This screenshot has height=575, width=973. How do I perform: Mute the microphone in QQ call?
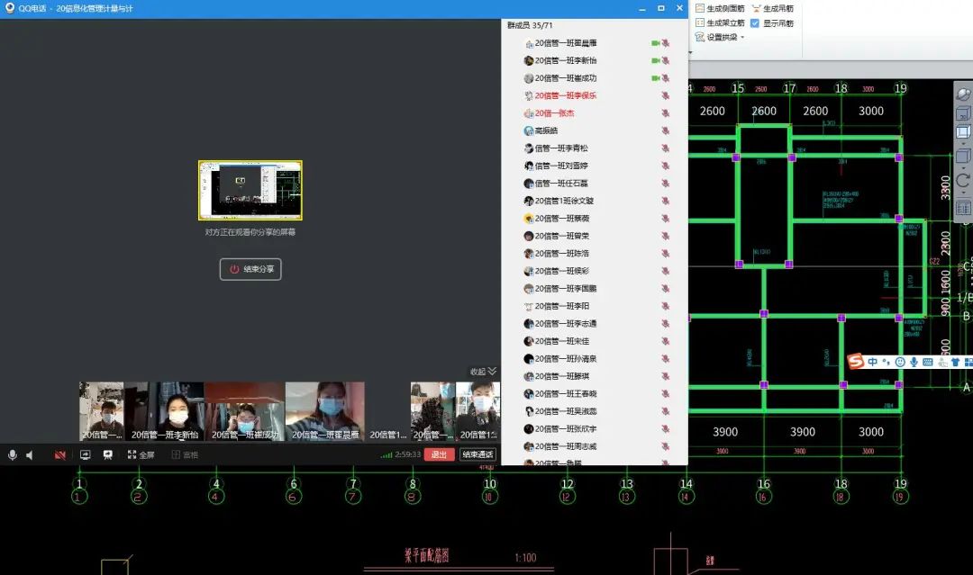13,455
